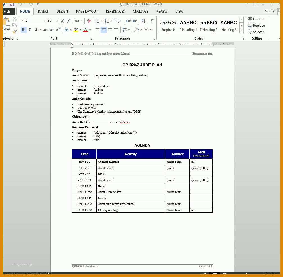Image resolution: width=283 pixels, height=277 pixels.
Task: Switch to REVIEW tab
Action: tap(162, 11)
